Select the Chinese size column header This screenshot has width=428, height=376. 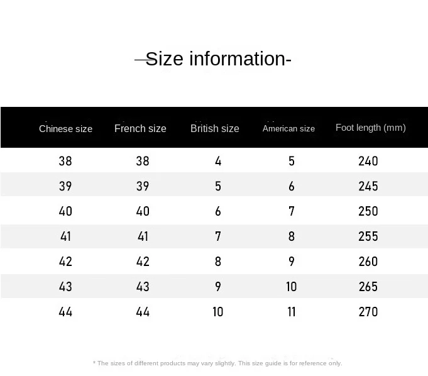(x=65, y=129)
